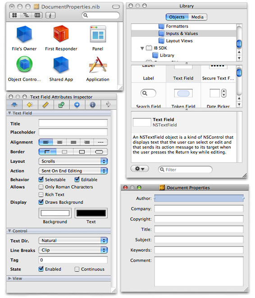Select the First Responder icon
This screenshot has height=298, width=255.
pyautogui.click(x=61, y=34)
